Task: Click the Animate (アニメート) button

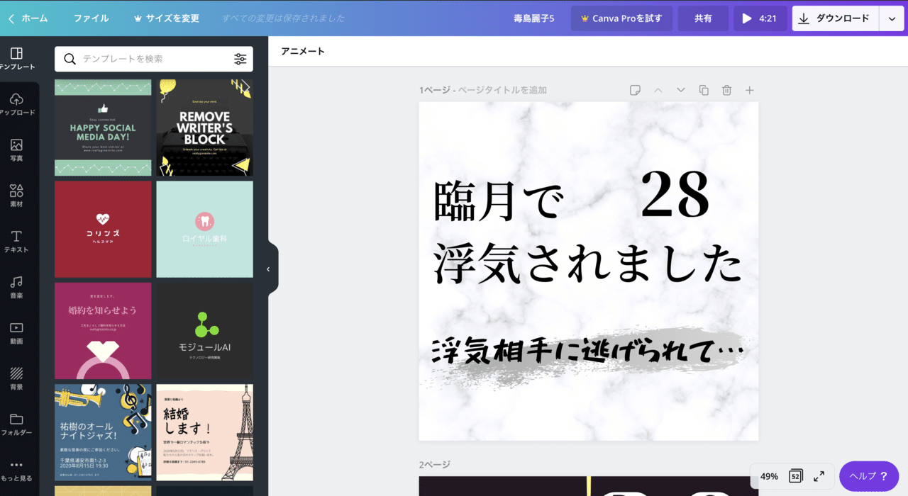Action: point(303,51)
